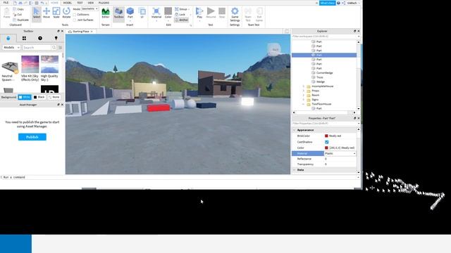Expand the IncompleteHouse folder
The image size is (451, 253).
pyautogui.click(x=303, y=86)
